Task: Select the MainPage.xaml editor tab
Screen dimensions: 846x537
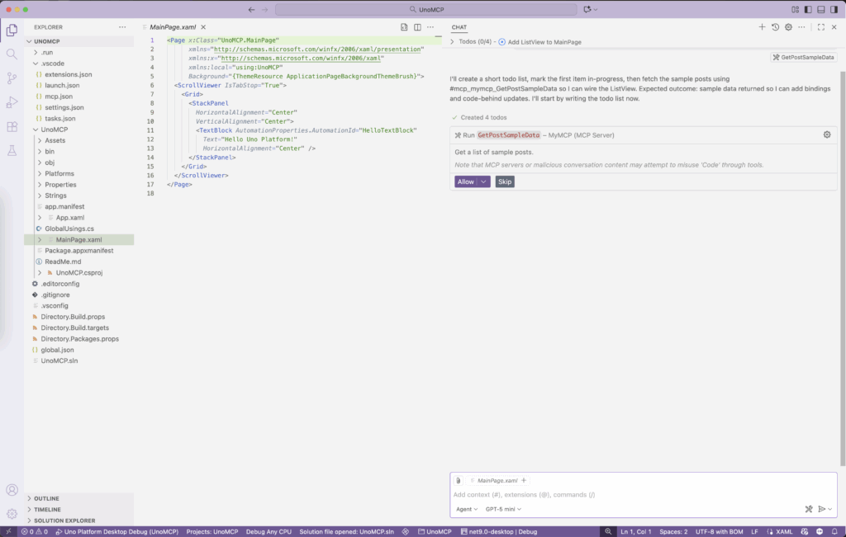Action: click(173, 27)
